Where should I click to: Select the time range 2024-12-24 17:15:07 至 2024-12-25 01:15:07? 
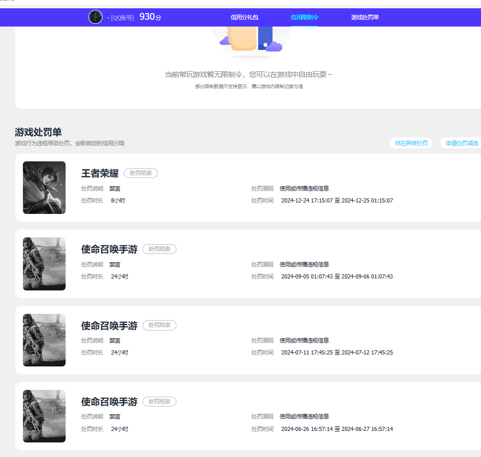pos(337,200)
